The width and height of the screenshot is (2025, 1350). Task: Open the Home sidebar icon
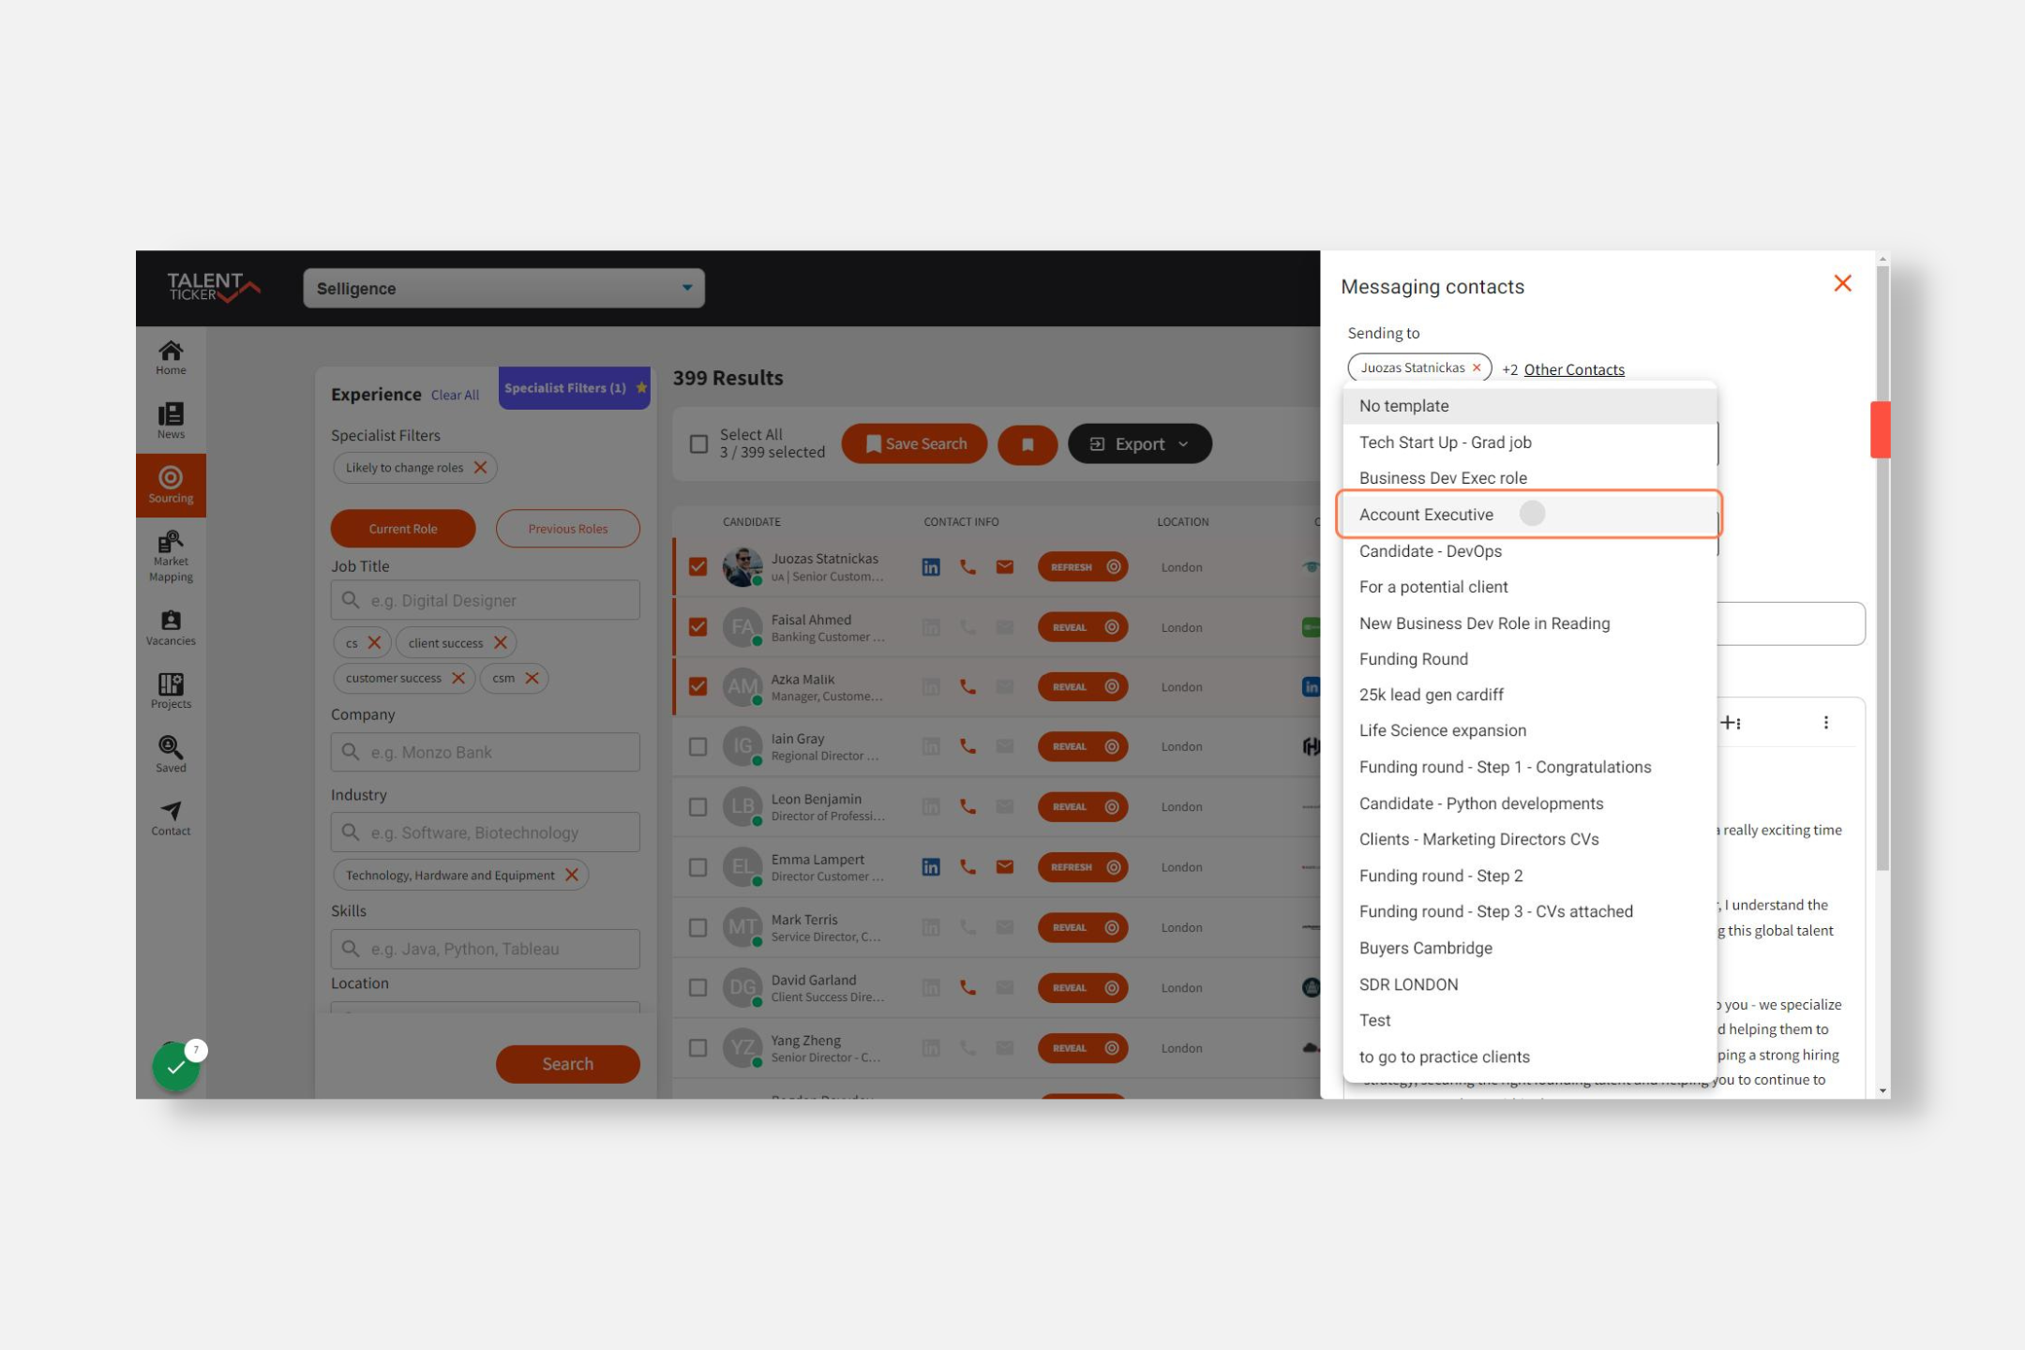[x=171, y=357]
